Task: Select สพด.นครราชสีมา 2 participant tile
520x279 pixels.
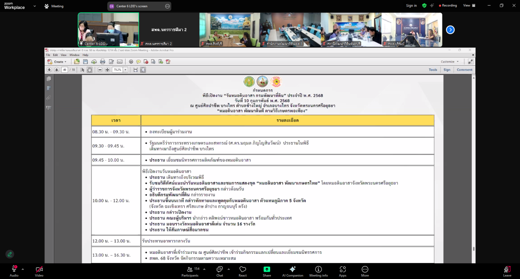Action: [169, 30]
